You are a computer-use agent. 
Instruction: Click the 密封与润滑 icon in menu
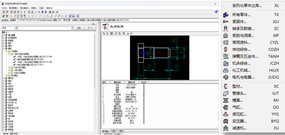(x=226, y=36)
